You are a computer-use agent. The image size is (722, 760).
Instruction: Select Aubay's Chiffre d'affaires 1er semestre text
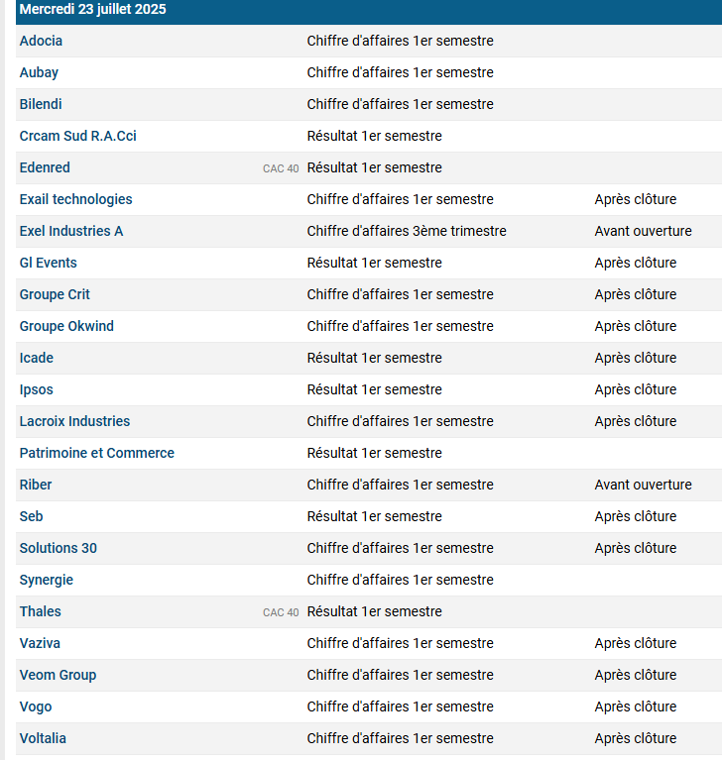(x=401, y=72)
